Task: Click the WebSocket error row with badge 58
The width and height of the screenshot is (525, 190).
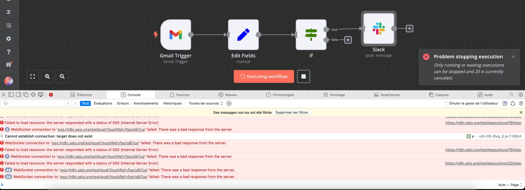Action: (x=262, y=177)
